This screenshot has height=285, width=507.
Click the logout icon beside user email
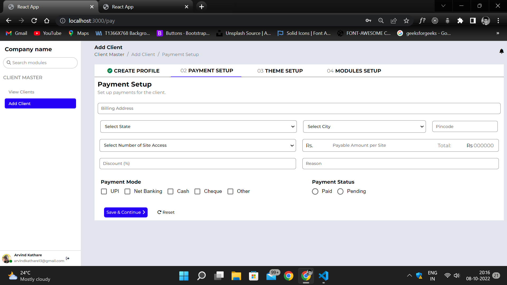click(68, 258)
